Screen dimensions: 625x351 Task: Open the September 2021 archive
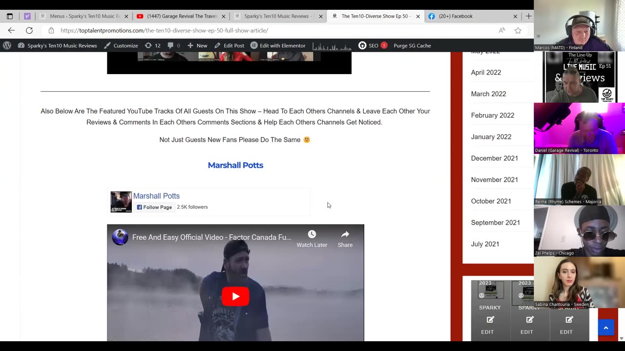495,222
